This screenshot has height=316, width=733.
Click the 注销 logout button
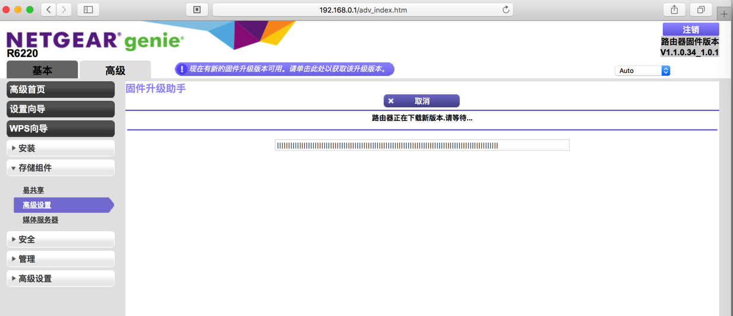(x=691, y=30)
